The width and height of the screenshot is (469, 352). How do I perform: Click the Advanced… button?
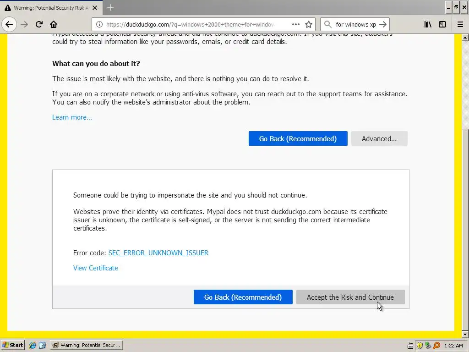tap(379, 138)
